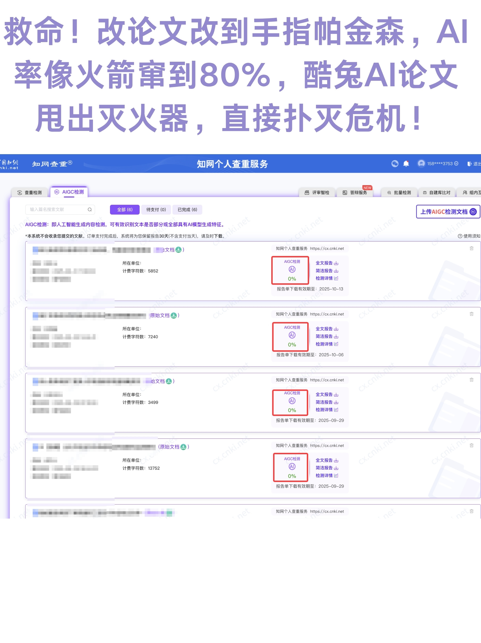Download original document for the 3499-character entry

[169, 381]
